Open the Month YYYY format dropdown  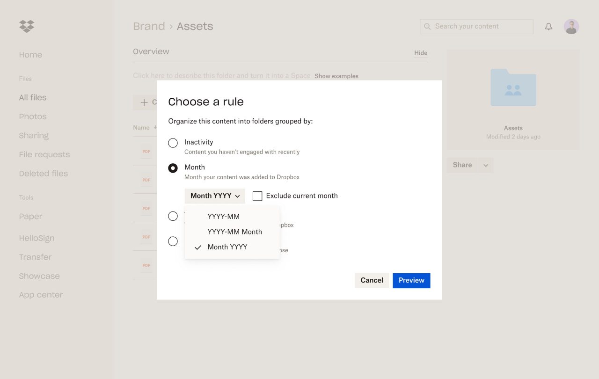[x=214, y=196]
